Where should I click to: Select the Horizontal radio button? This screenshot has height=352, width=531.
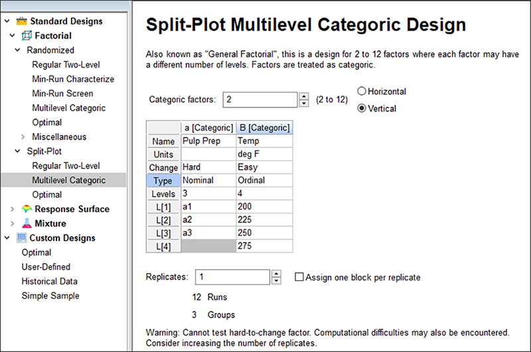(x=362, y=91)
